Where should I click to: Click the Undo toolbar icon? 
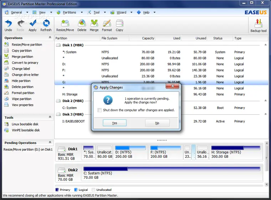8,24
